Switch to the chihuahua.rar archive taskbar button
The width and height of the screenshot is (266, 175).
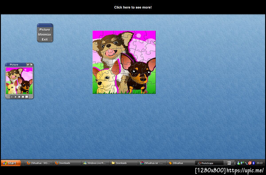click(152, 163)
